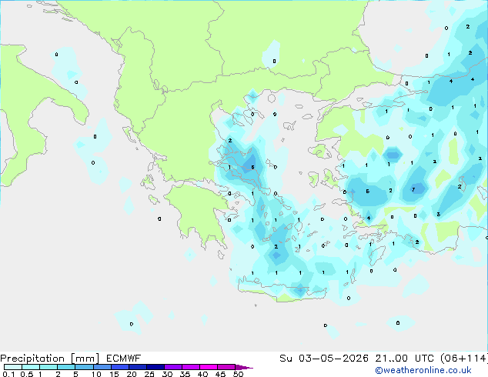Click the legend label '10'
The image size is (488, 377).
(96, 374)
